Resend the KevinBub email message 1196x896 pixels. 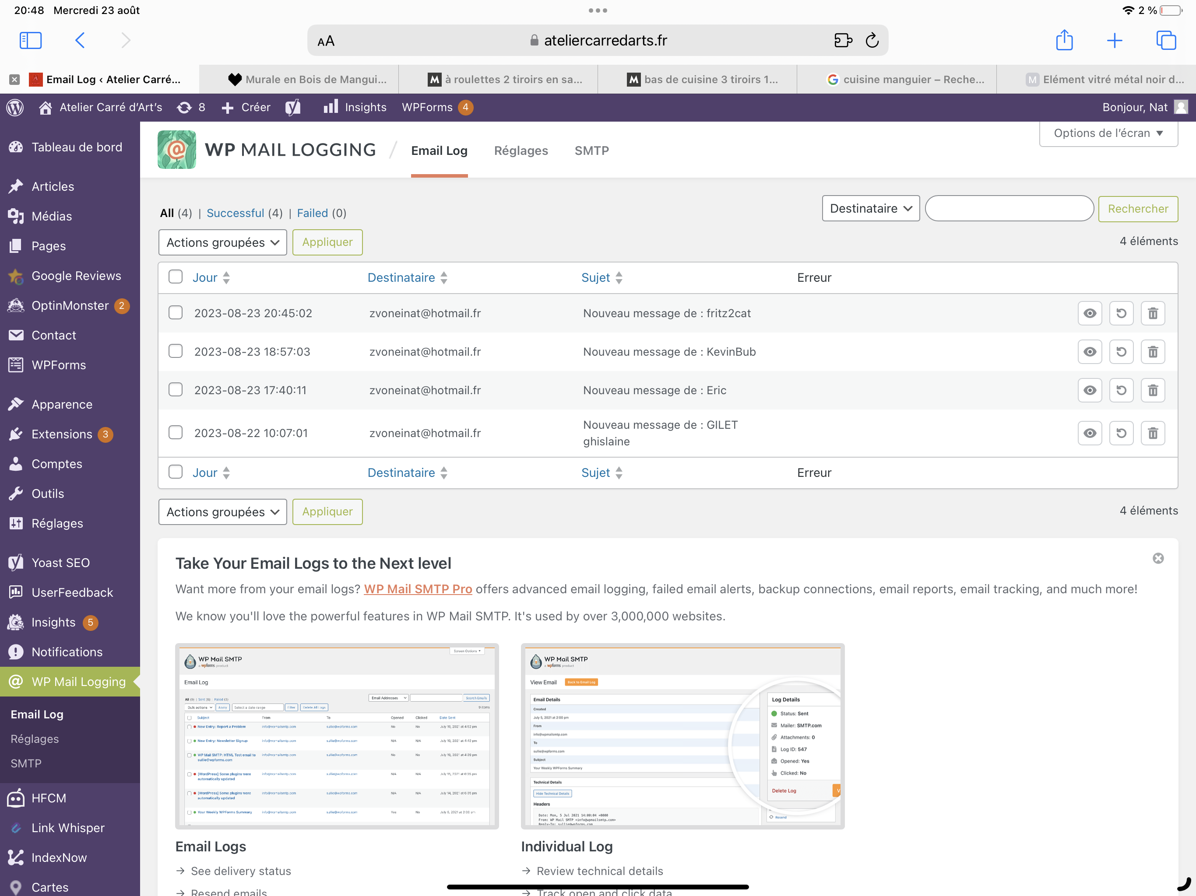tap(1121, 352)
